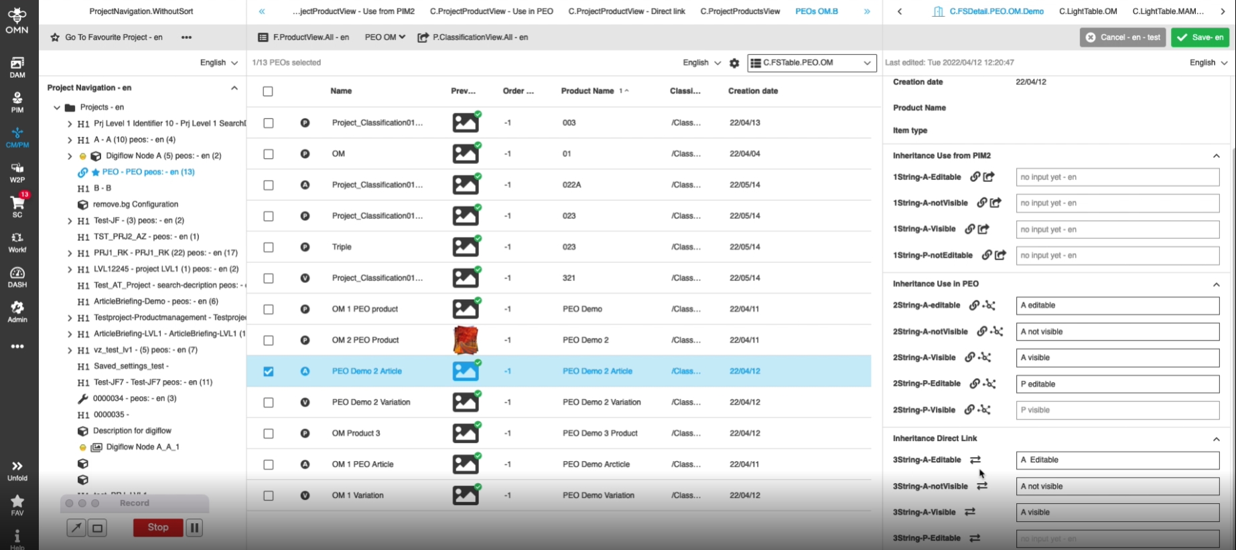Check the checkbox for the Triple row

coord(269,248)
